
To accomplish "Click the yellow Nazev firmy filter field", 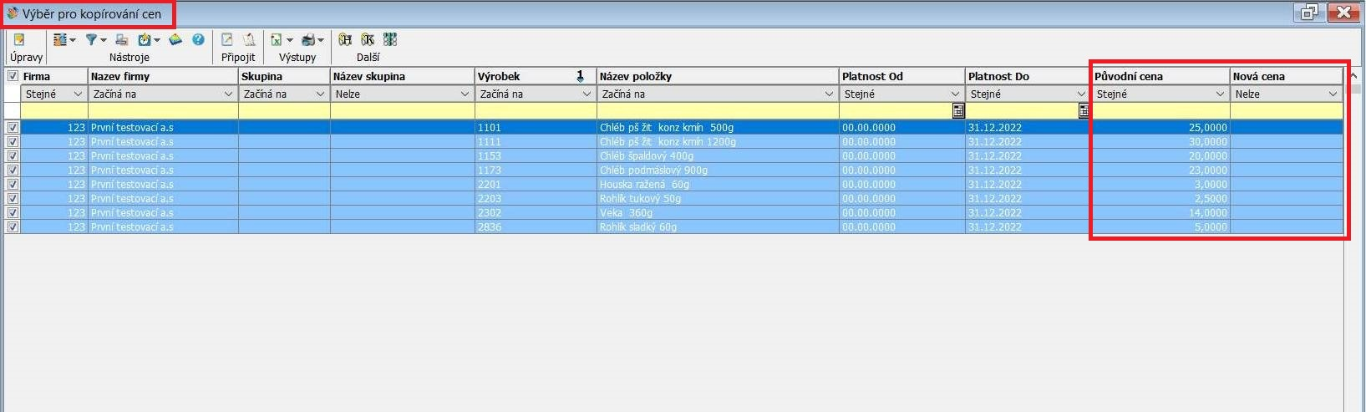I will point(163,110).
